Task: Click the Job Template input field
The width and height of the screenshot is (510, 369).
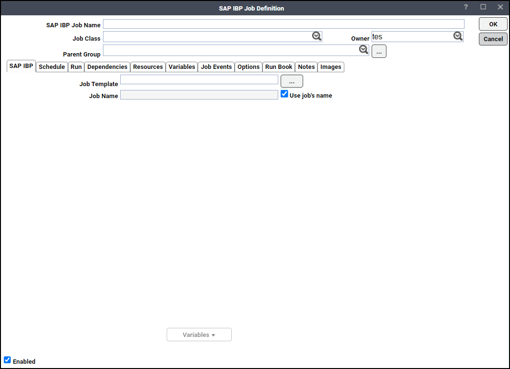Action: pos(199,79)
